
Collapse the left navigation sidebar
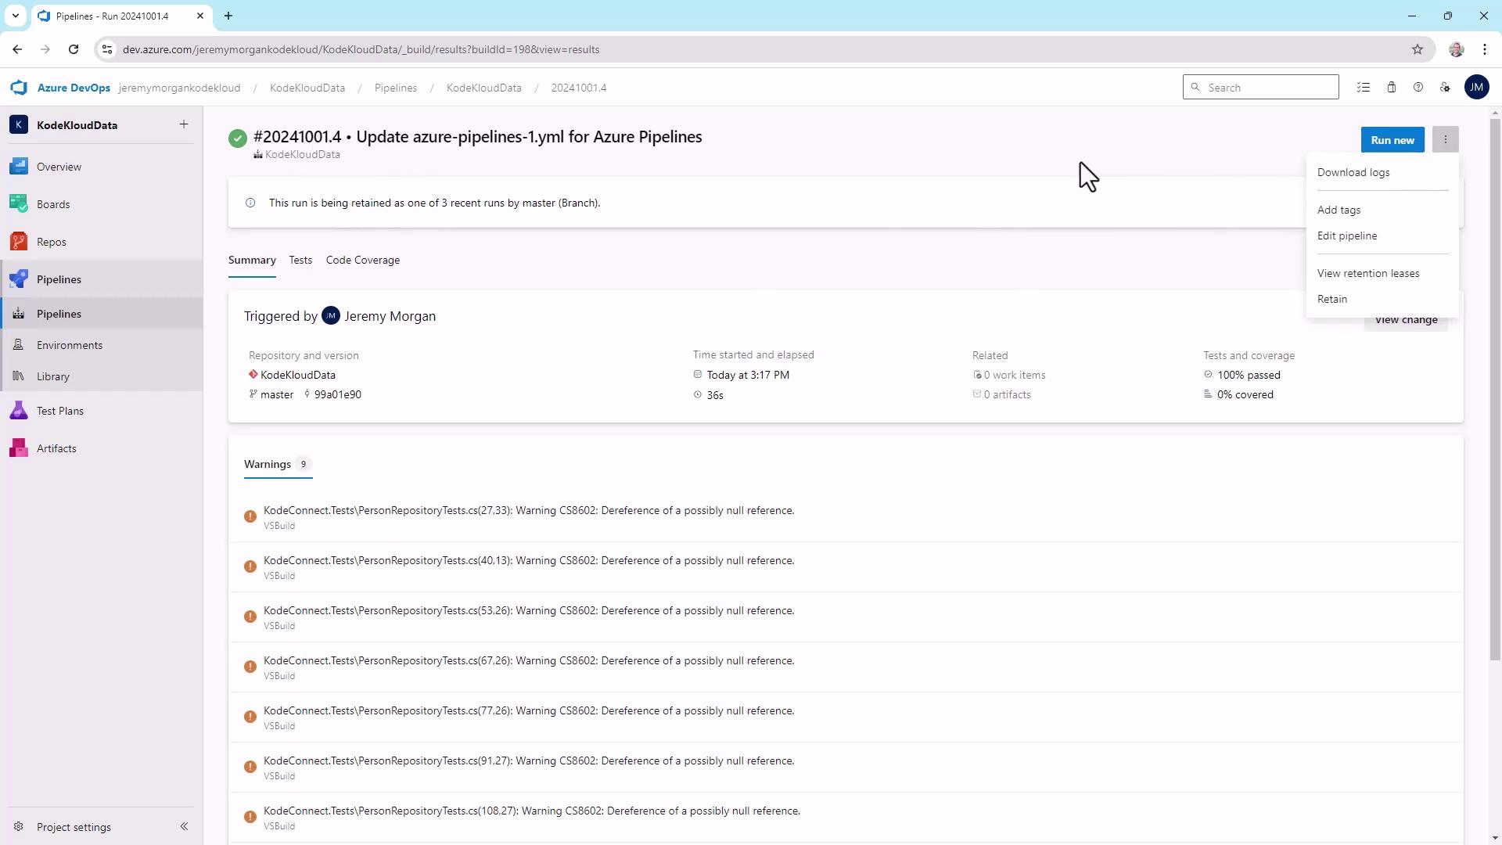(184, 826)
